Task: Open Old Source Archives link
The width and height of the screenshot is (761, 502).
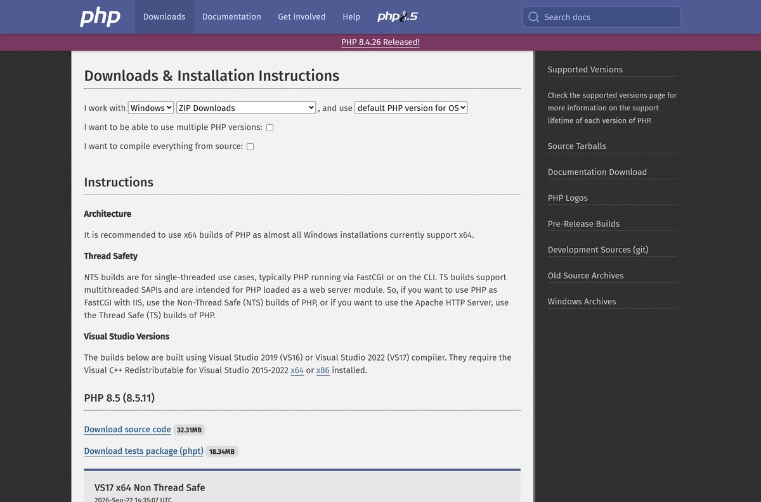Action: click(586, 276)
